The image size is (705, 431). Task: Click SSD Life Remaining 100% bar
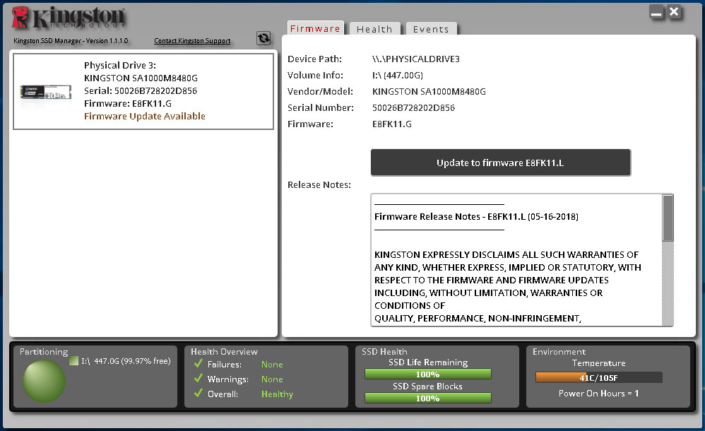click(427, 374)
